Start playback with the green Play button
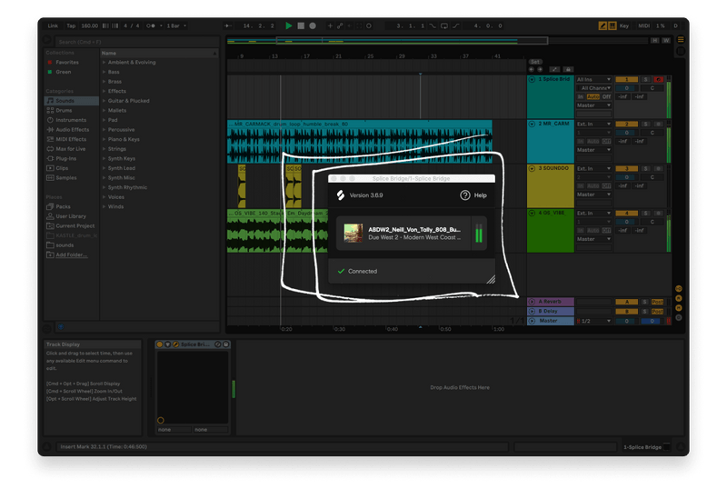The width and height of the screenshot is (727, 489). click(x=288, y=26)
